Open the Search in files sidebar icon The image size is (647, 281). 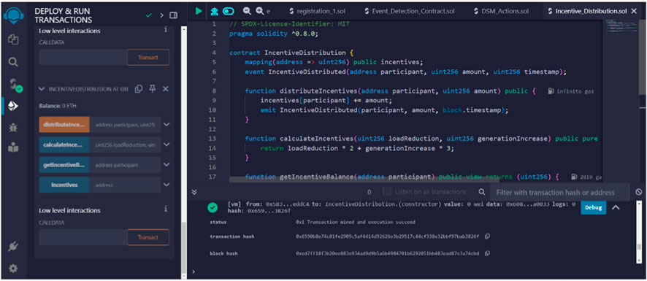(13, 62)
